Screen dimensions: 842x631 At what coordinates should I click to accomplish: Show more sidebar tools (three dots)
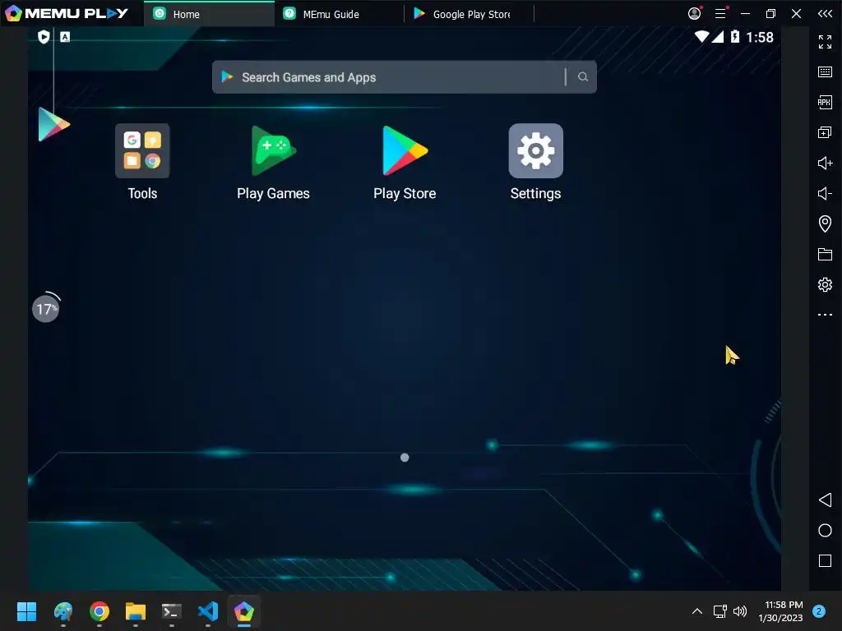point(825,315)
